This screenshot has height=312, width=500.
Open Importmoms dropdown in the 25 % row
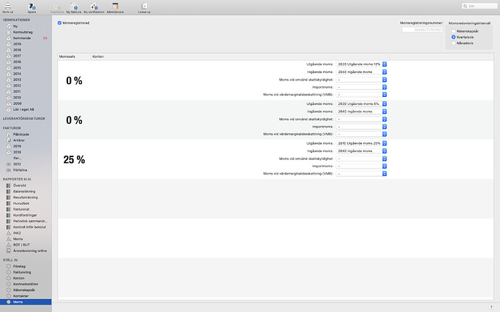(x=362, y=166)
